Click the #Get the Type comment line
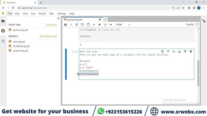 (88, 52)
